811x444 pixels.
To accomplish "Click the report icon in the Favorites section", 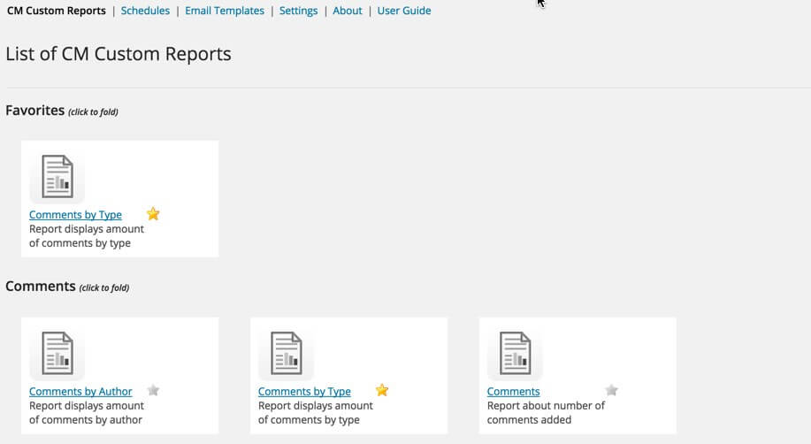I will [x=57, y=177].
